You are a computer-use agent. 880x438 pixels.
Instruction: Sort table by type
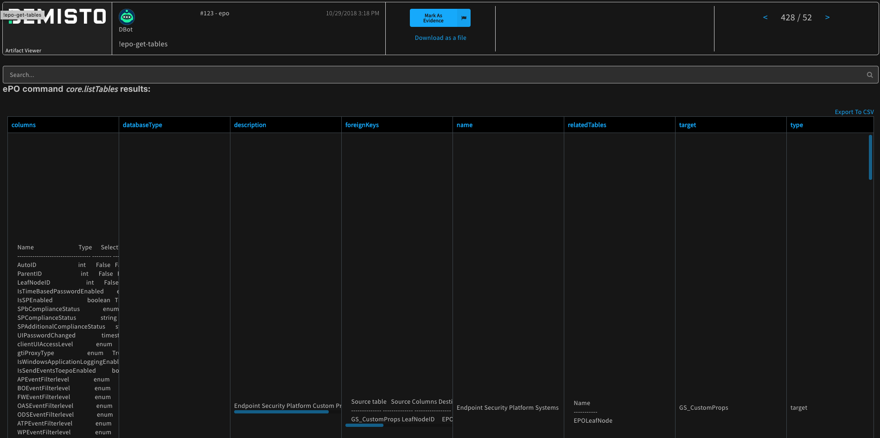pos(796,125)
